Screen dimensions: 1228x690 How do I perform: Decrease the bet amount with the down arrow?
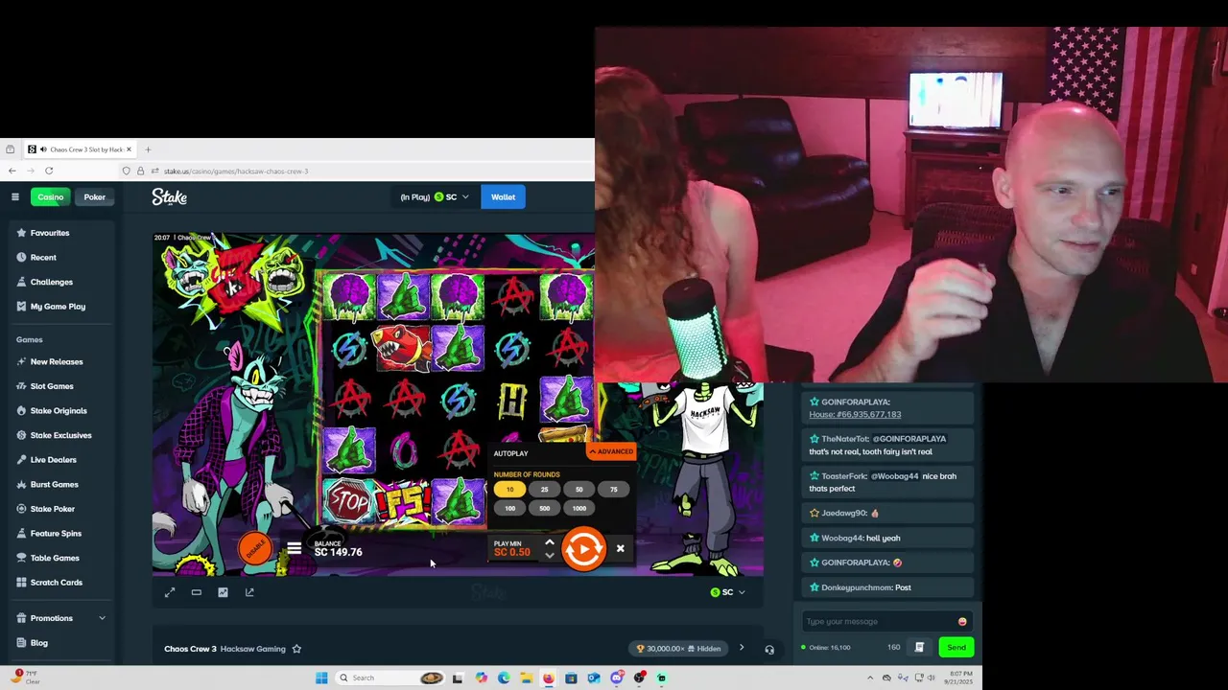pos(549,555)
